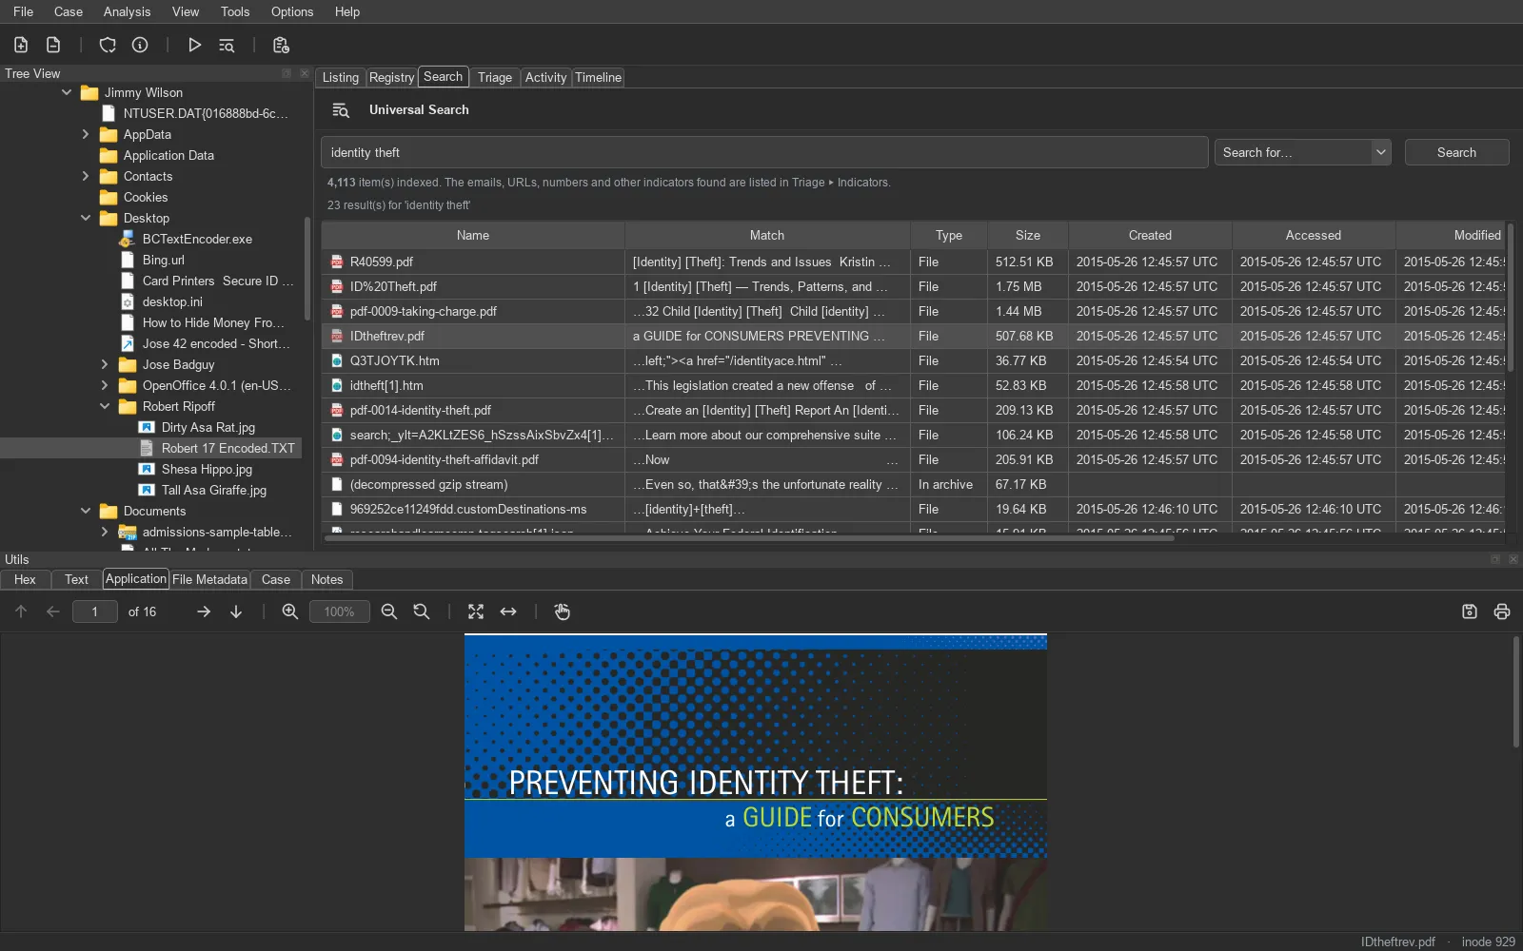Click the open document icon in toolbar
Screen dimensions: 1523x951
pos(53,45)
